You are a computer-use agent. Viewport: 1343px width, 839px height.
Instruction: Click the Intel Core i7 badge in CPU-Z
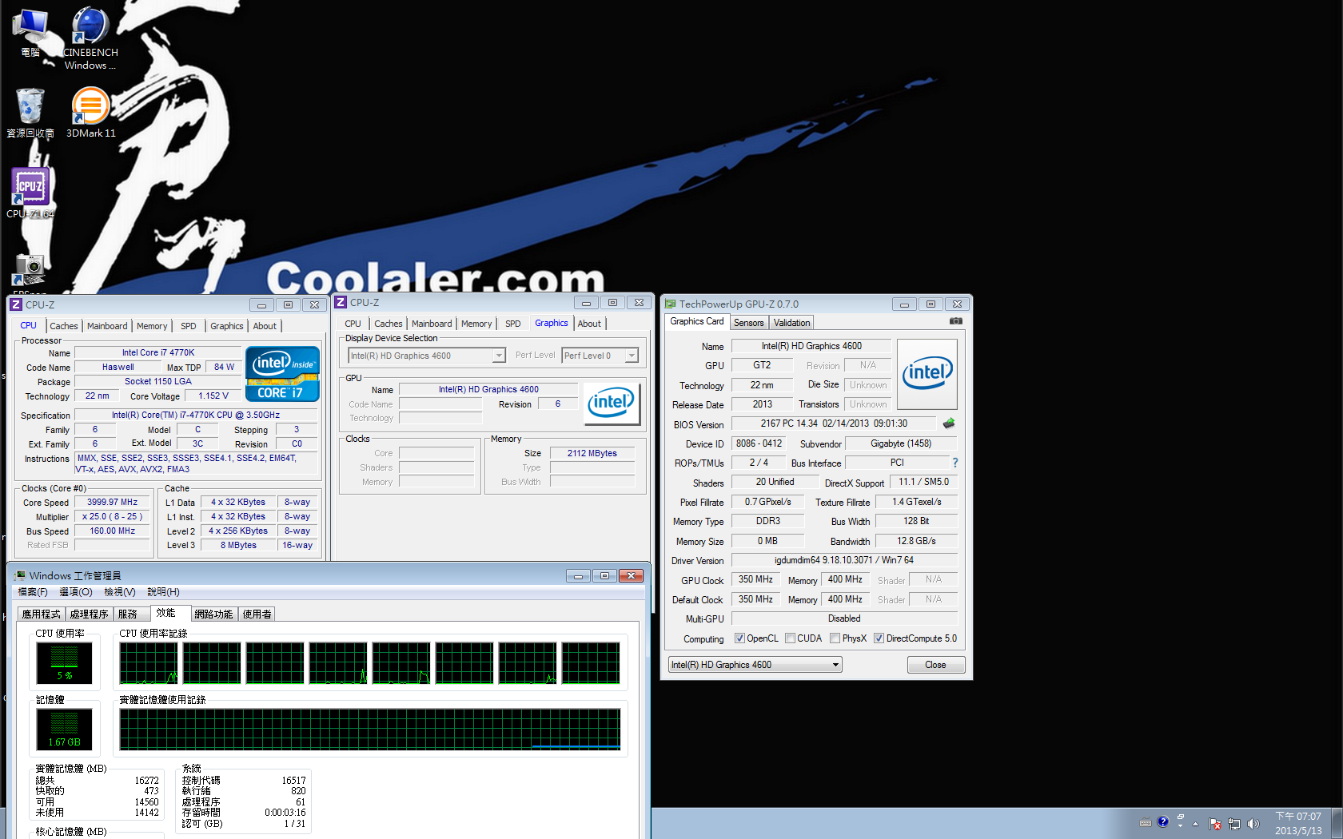click(x=282, y=373)
